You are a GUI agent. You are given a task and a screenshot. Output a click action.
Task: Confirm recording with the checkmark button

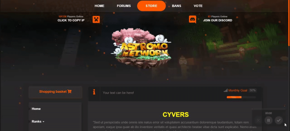[278, 120]
